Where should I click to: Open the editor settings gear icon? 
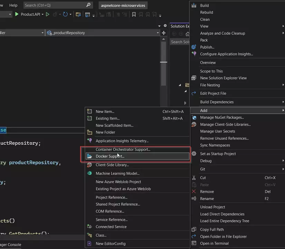[x=165, y=26]
